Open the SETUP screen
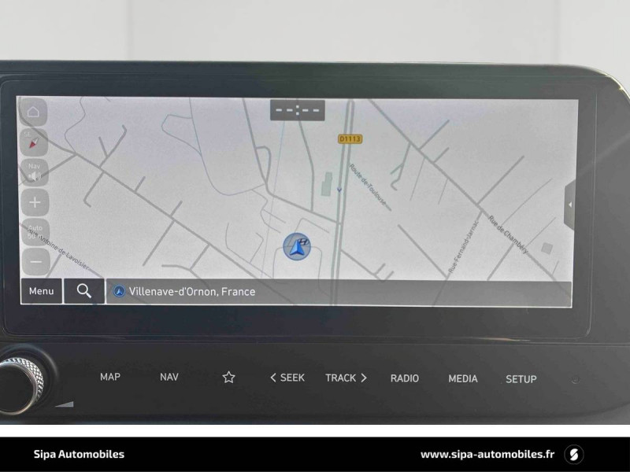 click(521, 379)
